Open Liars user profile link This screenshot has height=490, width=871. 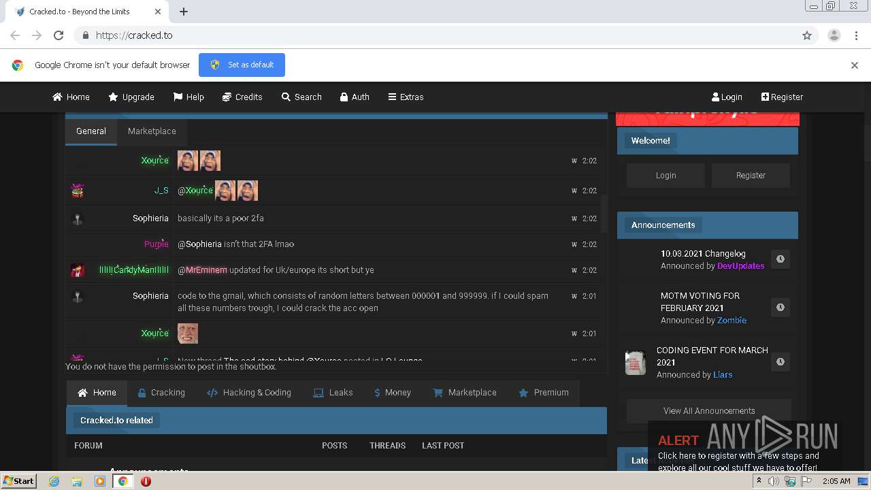723,374
